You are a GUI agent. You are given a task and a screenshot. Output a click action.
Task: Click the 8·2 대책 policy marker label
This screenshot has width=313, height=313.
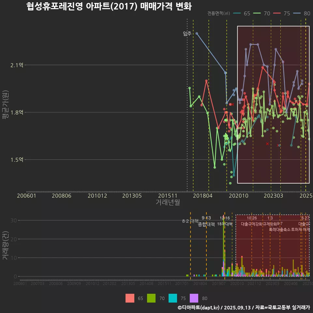click(x=190, y=221)
